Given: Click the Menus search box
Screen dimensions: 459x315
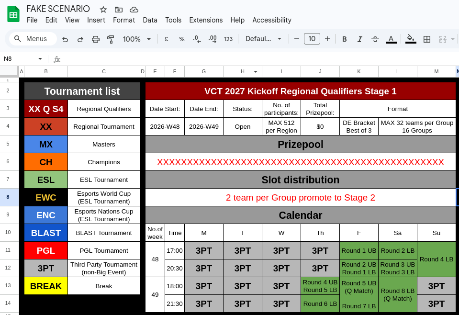Looking at the screenshot, I should (33, 39).
